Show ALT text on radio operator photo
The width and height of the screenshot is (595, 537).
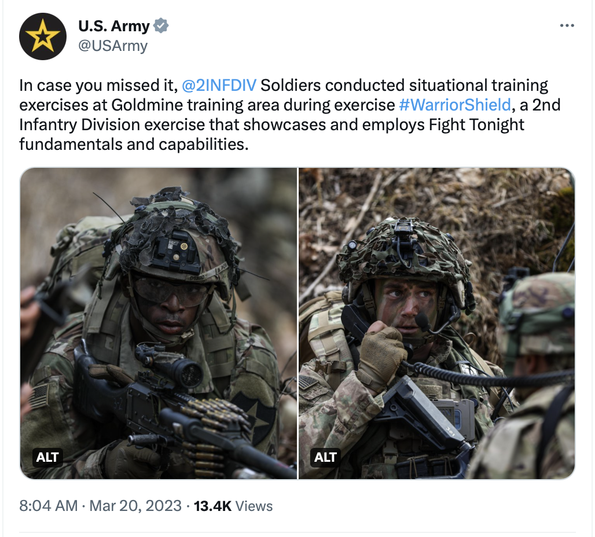pyautogui.click(x=326, y=457)
